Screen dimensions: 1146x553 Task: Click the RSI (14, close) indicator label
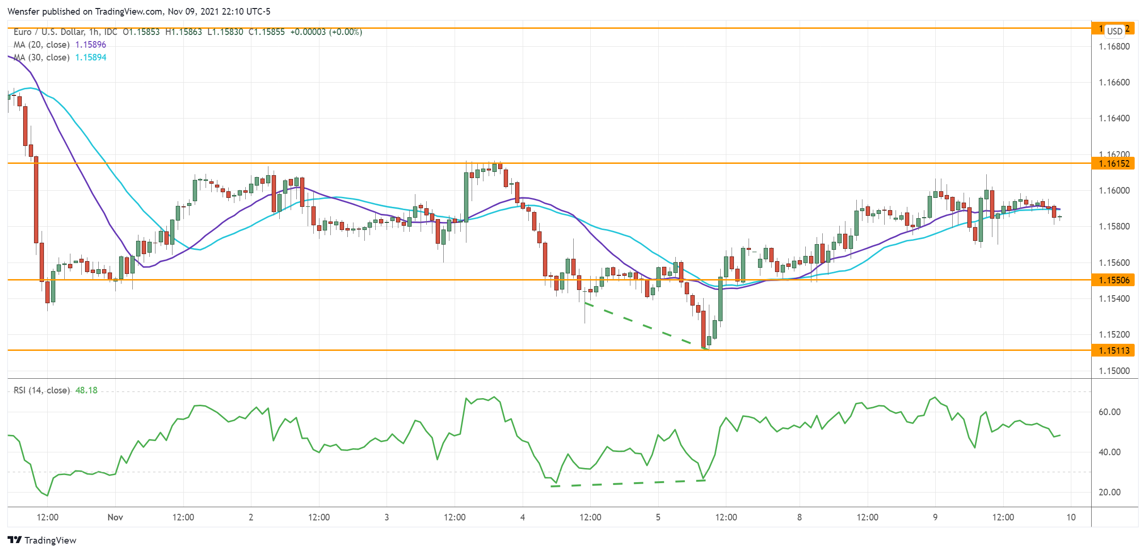[42, 390]
